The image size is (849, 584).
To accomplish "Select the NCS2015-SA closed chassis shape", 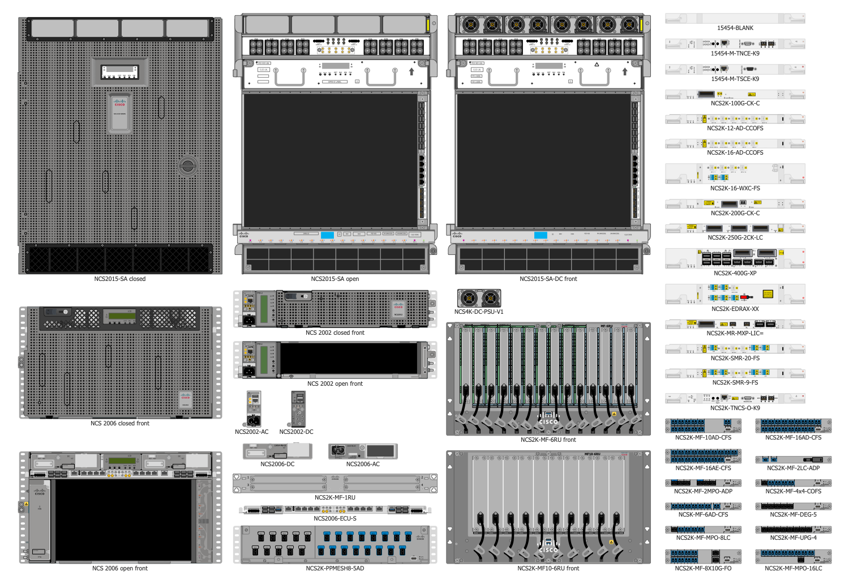I will point(120,146).
